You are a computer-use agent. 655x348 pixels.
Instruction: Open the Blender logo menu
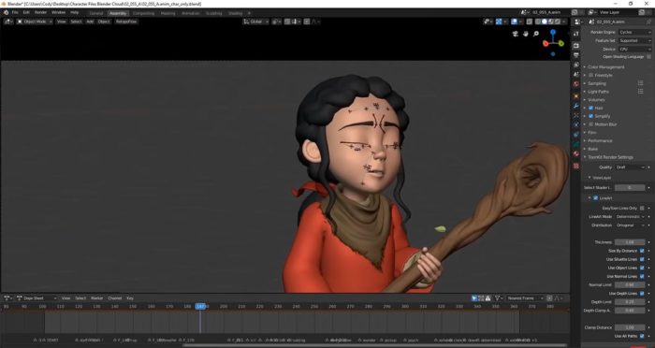point(6,12)
